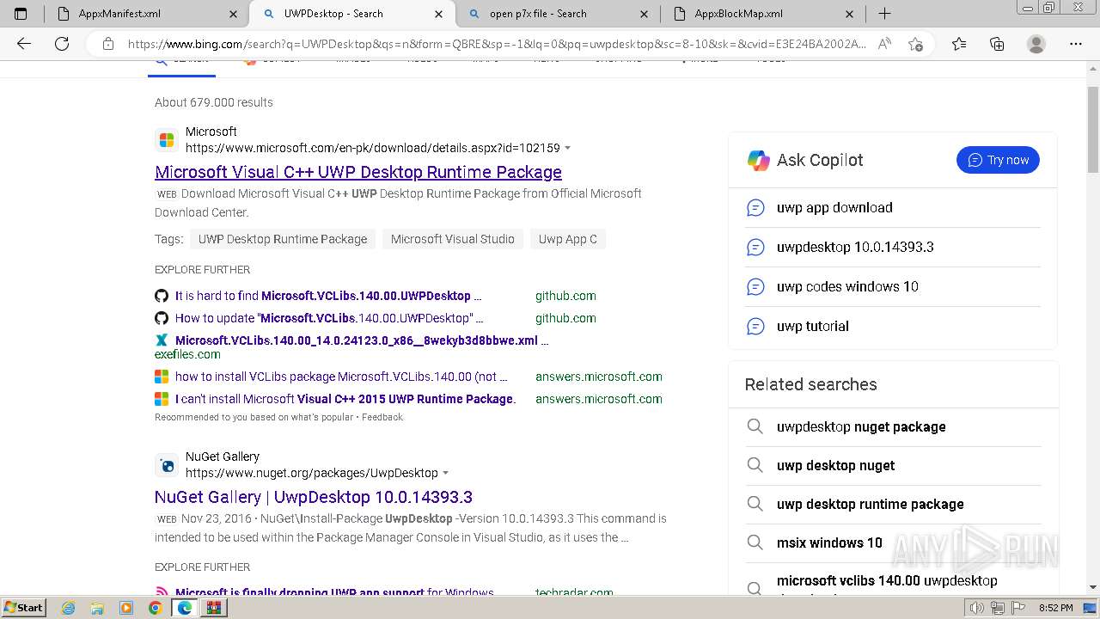Open a new browser tab
The height and width of the screenshot is (619, 1100).
[884, 14]
